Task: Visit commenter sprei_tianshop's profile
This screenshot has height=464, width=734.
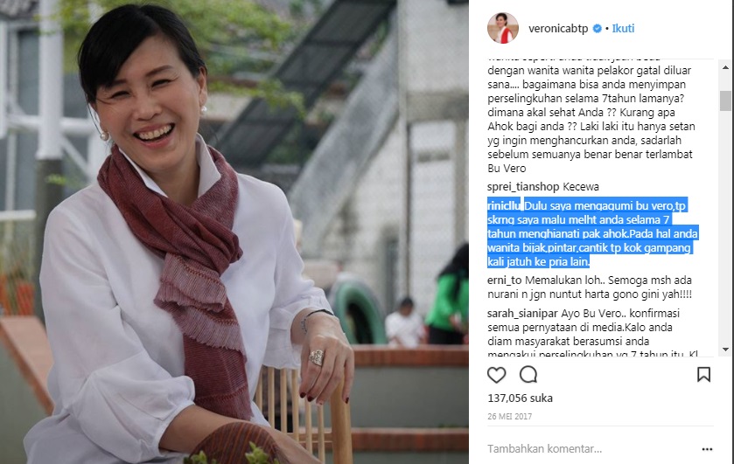Action: (523, 187)
